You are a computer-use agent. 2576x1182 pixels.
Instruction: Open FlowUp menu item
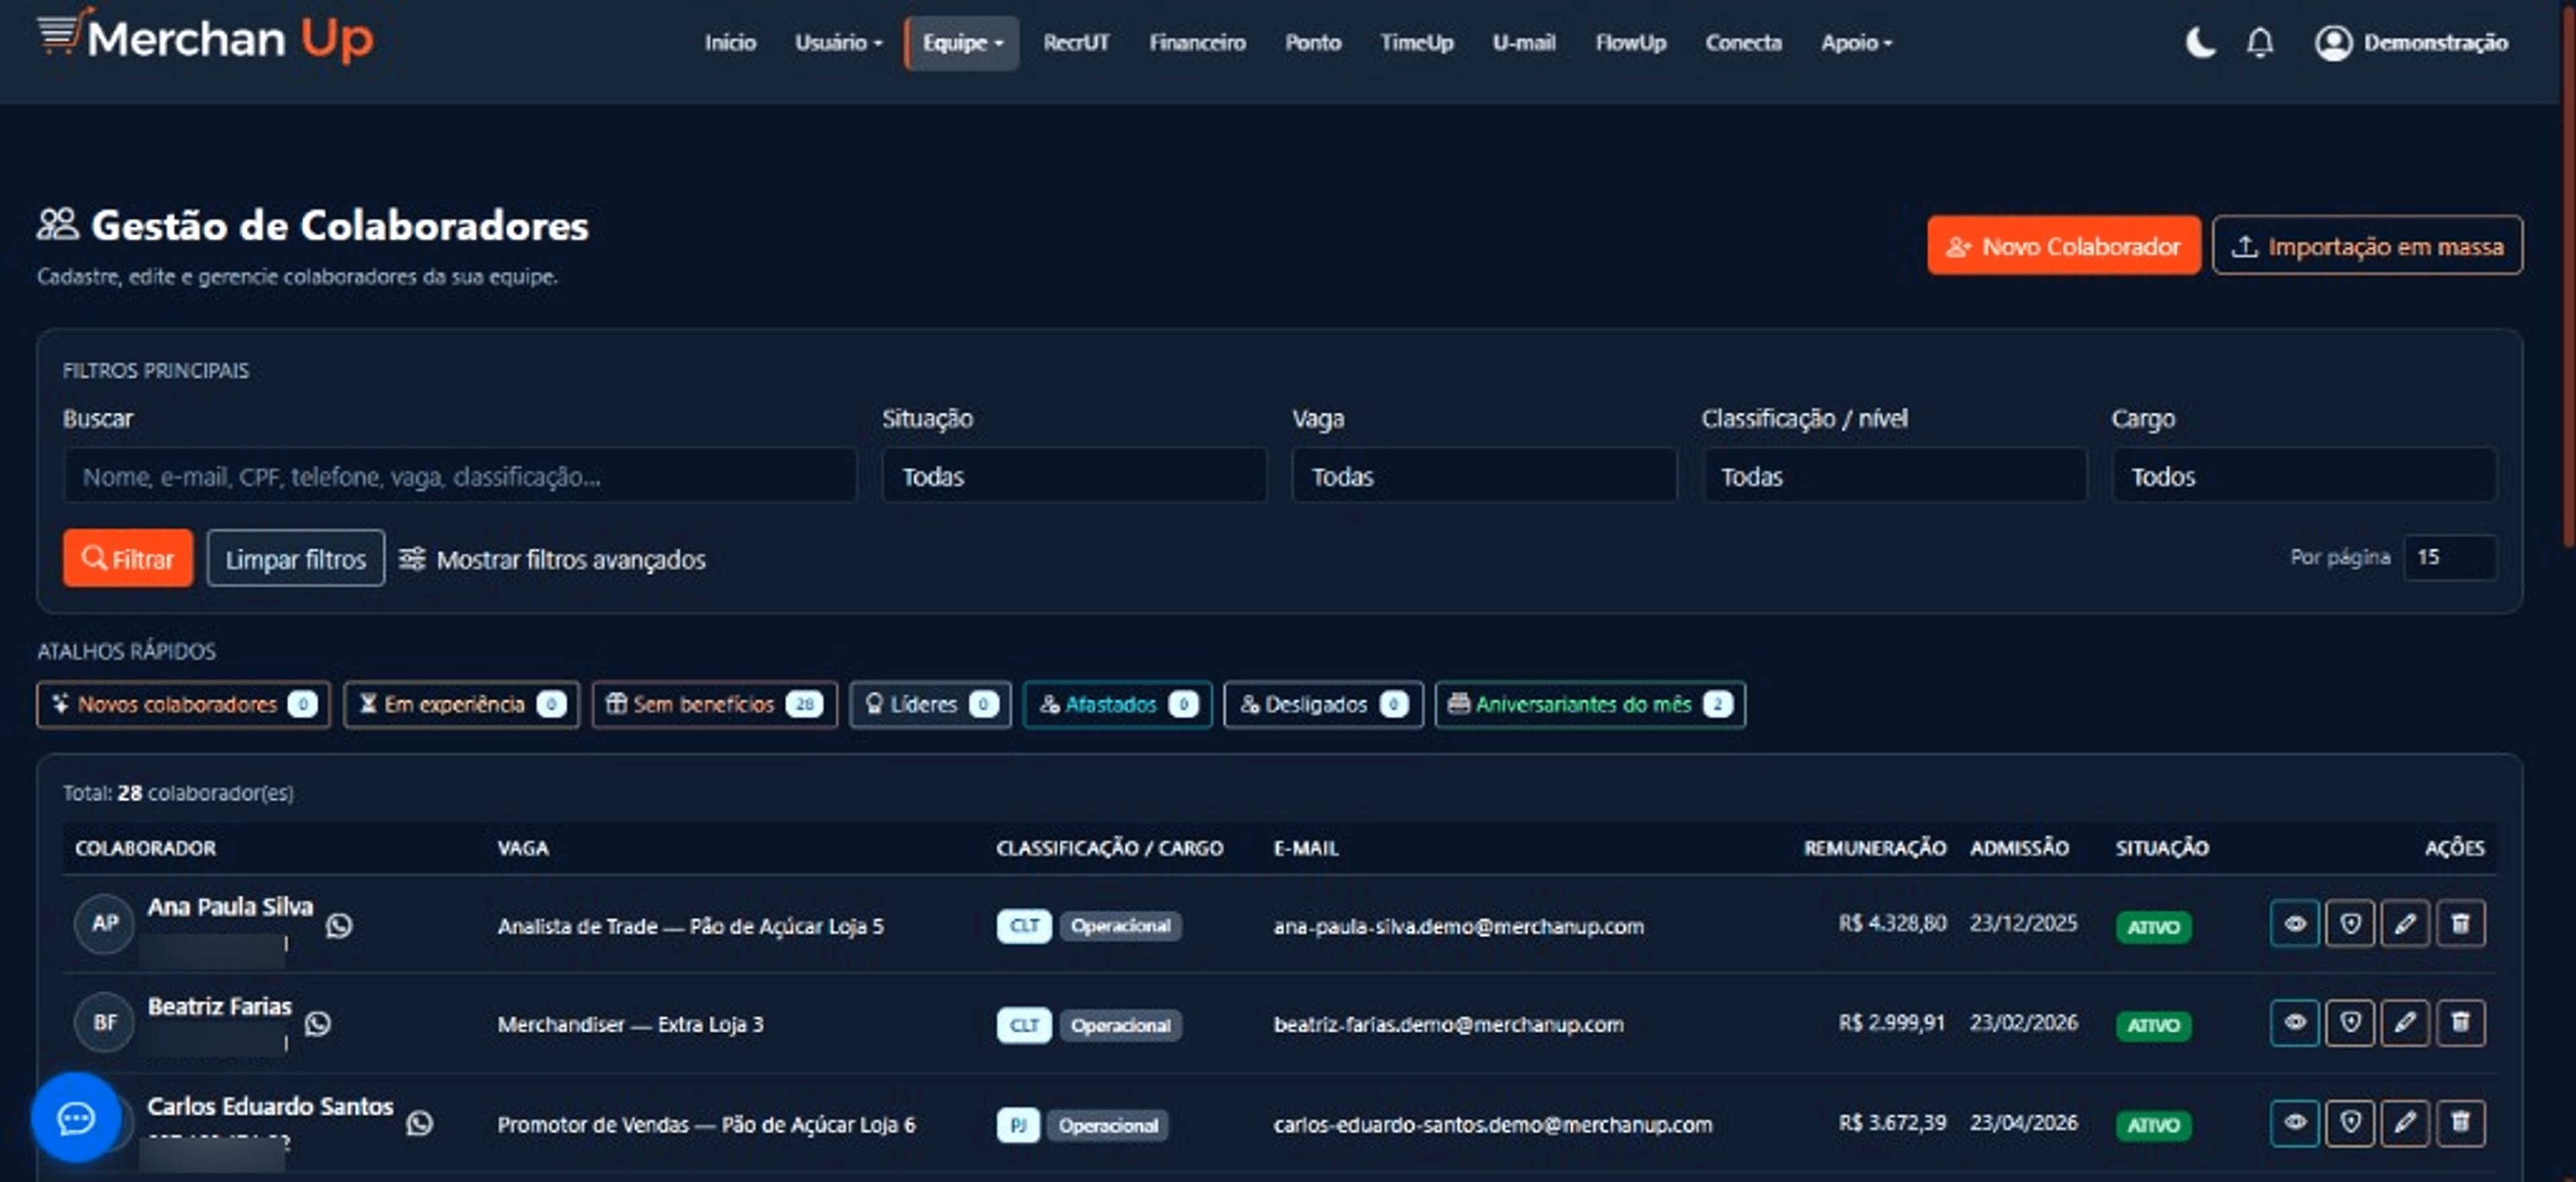1630,43
